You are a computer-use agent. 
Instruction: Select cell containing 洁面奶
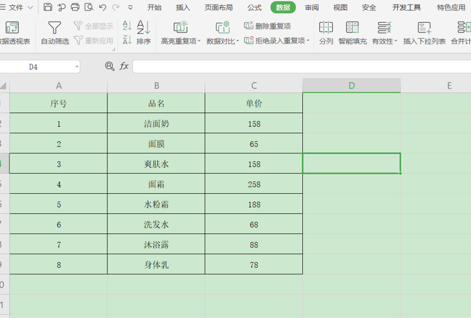pos(156,123)
